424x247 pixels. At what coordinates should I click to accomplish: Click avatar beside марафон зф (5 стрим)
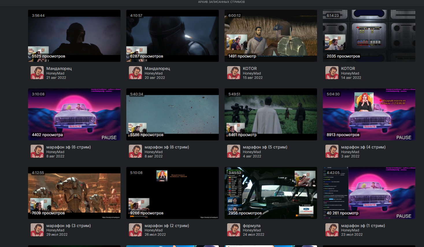pos(234,151)
